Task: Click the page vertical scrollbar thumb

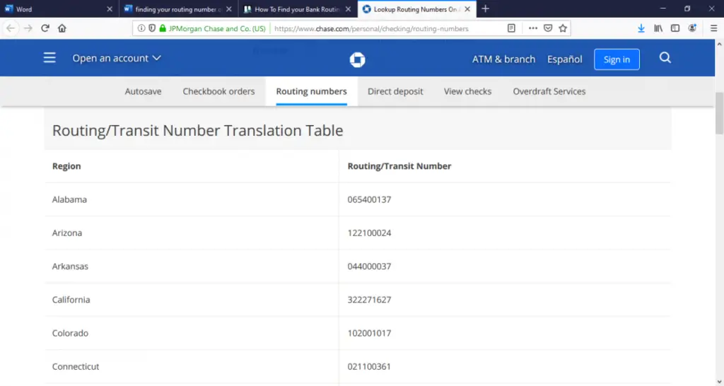Action: click(719, 113)
